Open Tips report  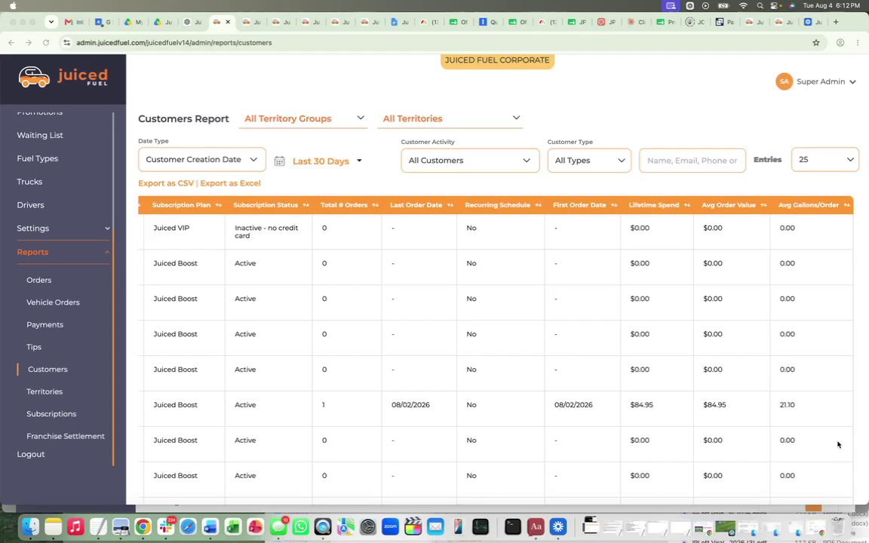pos(34,347)
